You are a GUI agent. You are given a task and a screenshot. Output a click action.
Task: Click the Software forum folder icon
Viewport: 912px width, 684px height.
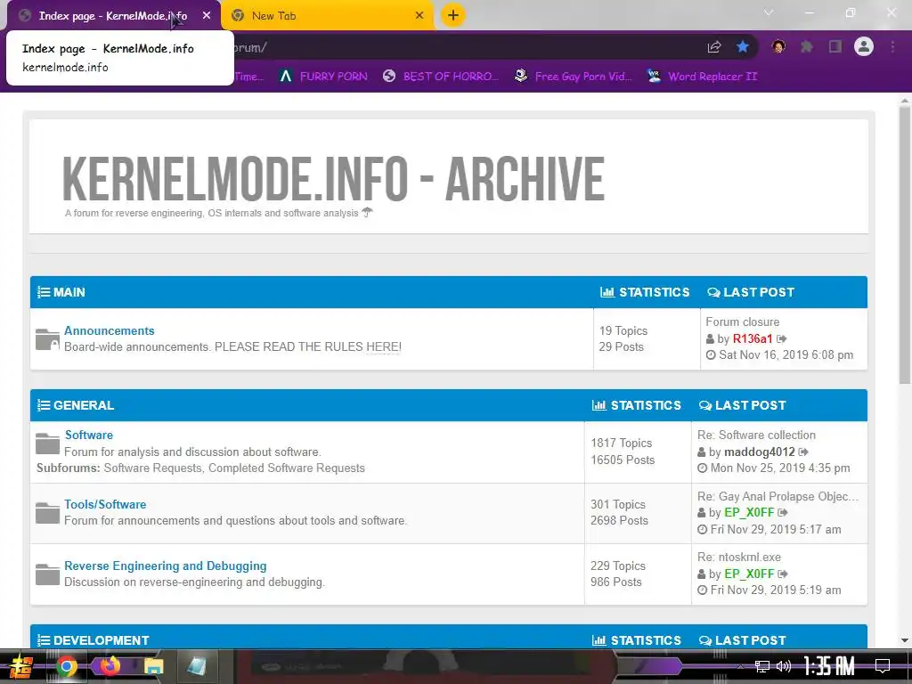click(x=47, y=444)
